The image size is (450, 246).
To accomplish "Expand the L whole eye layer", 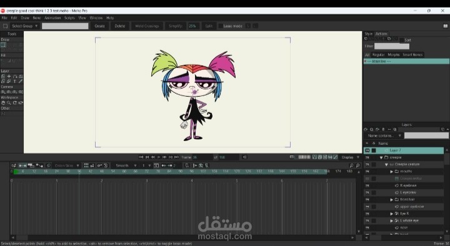I will pos(391,221).
